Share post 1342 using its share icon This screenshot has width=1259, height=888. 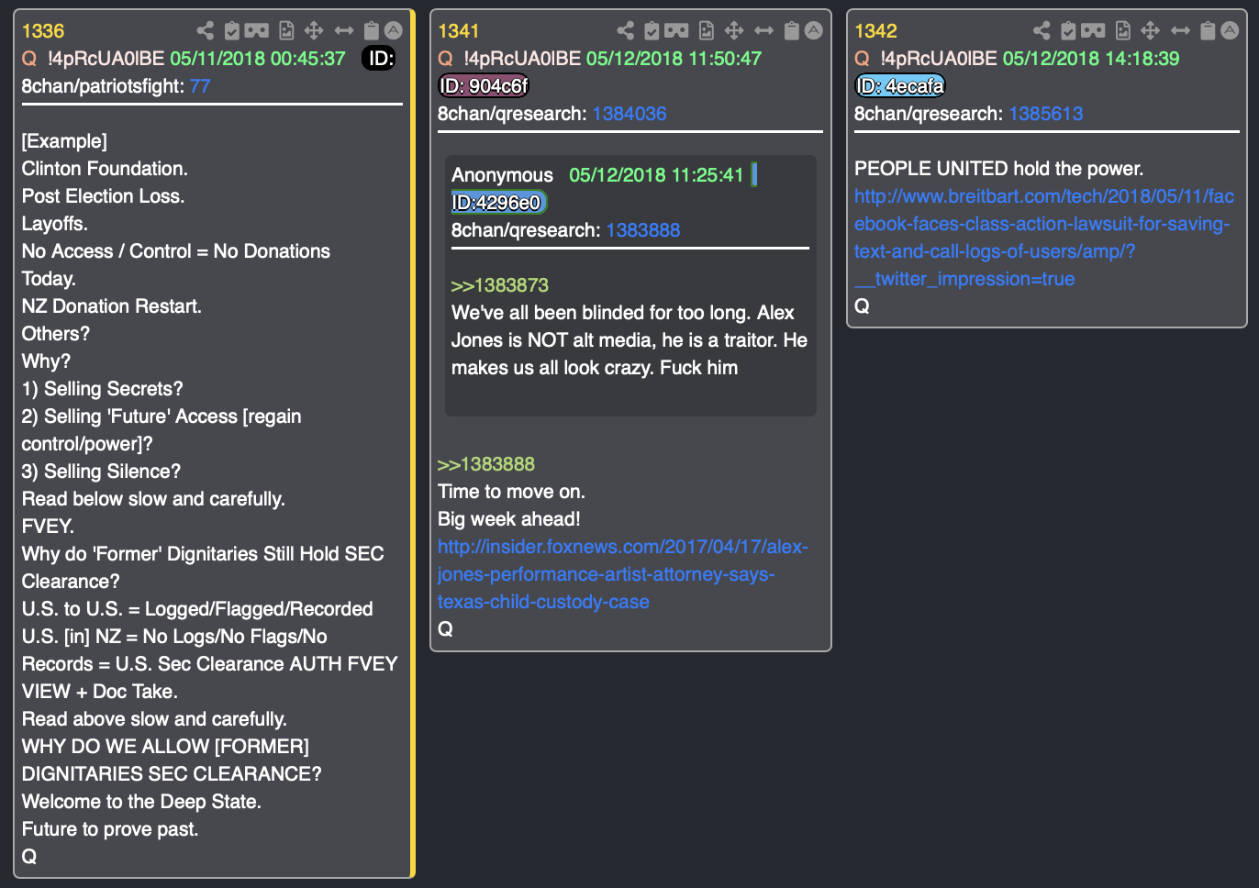(1042, 30)
